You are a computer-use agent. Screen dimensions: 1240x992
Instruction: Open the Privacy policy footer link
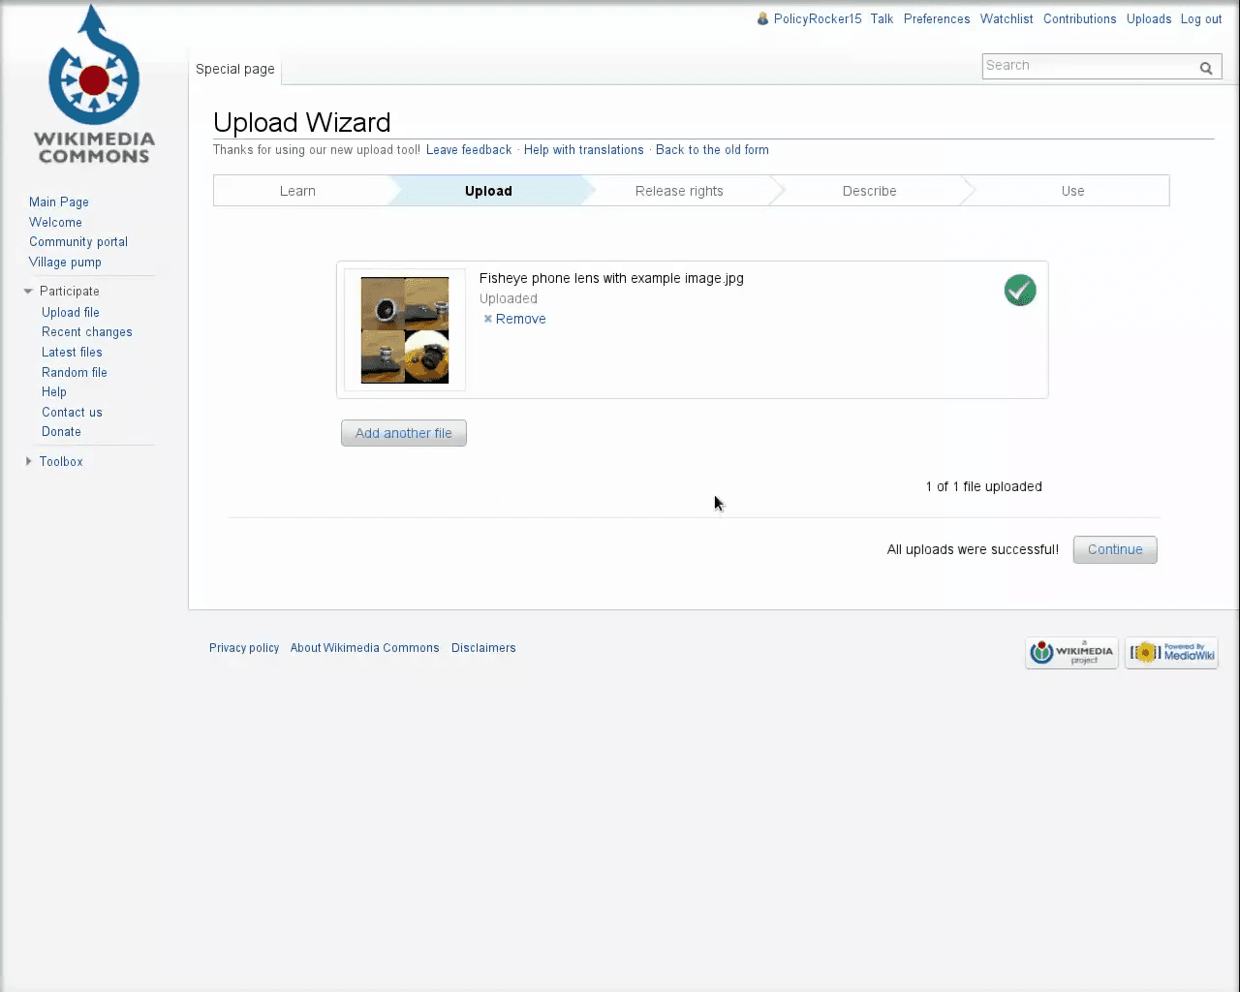coord(244,648)
